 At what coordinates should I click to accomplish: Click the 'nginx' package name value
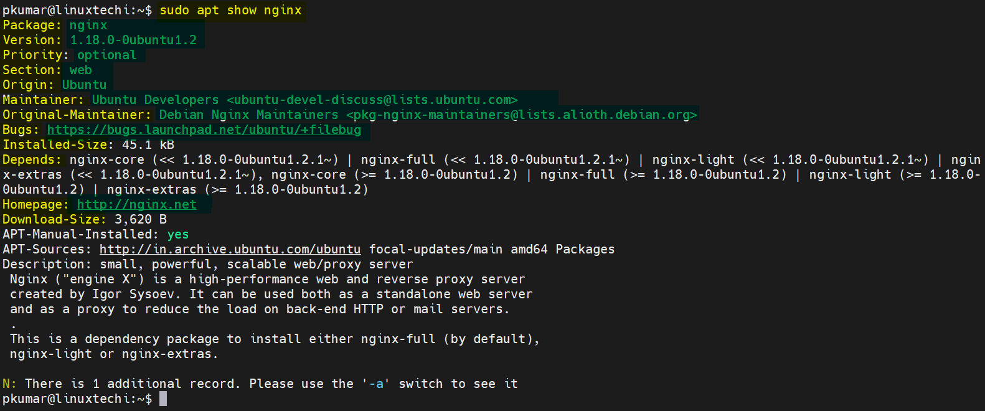point(88,25)
